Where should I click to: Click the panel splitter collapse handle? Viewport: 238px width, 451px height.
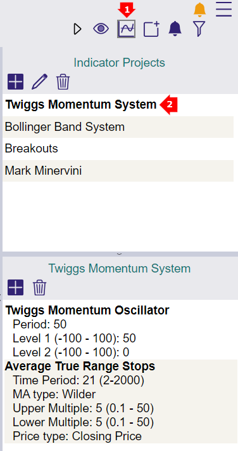[119, 254]
